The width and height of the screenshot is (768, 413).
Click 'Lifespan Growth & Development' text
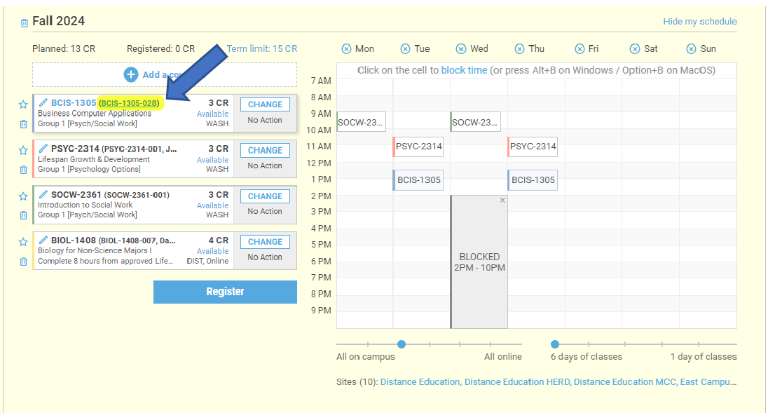tap(94, 159)
